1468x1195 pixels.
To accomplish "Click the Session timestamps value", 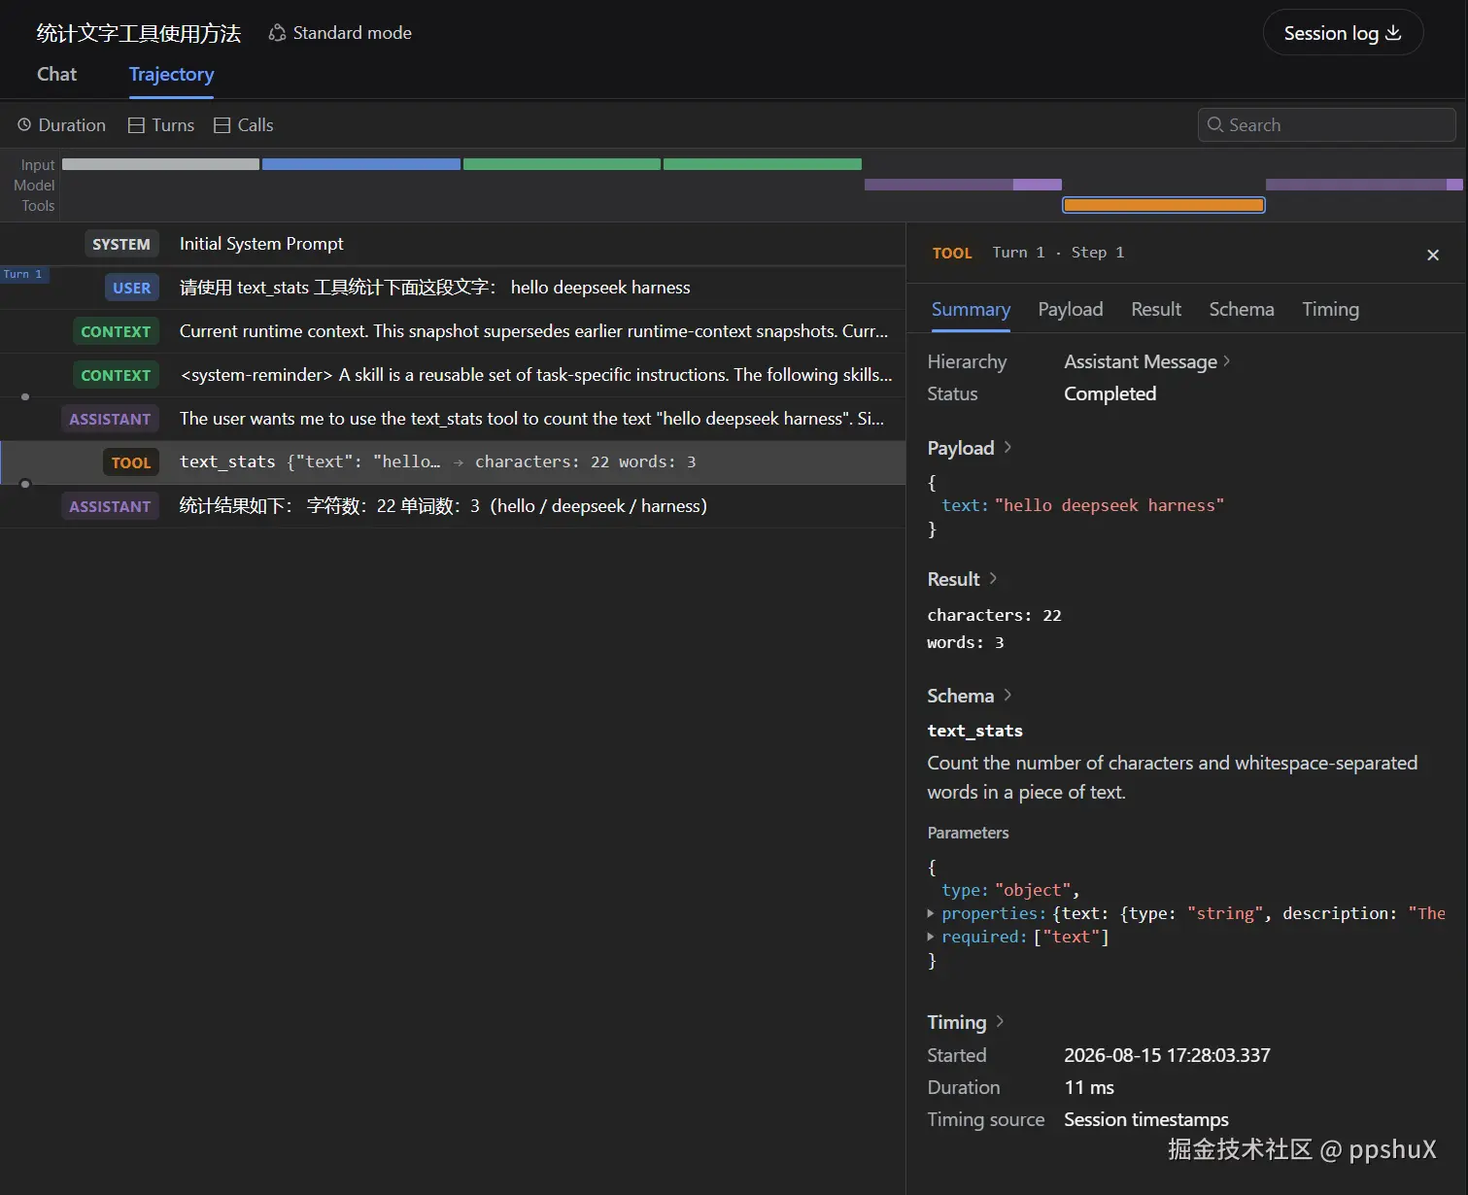I will pos(1146,1119).
